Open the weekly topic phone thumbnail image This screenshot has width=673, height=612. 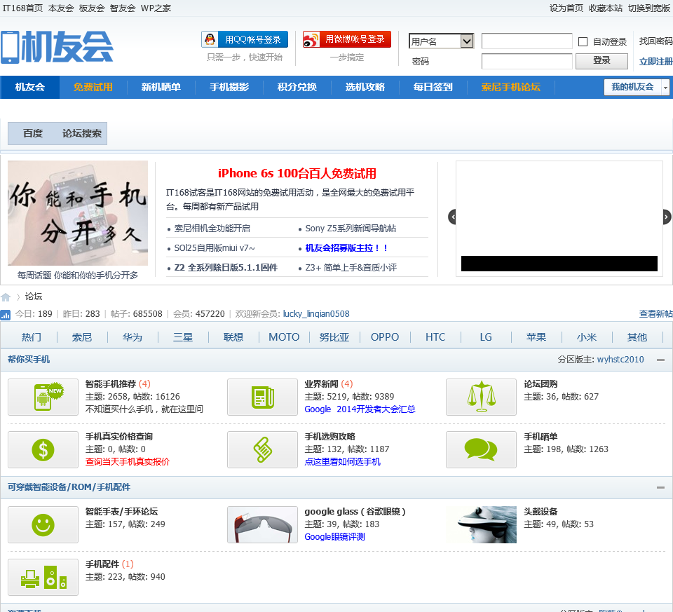(78, 213)
